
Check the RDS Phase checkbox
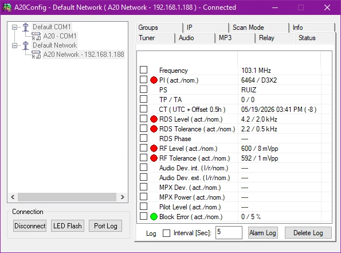[143, 138]
